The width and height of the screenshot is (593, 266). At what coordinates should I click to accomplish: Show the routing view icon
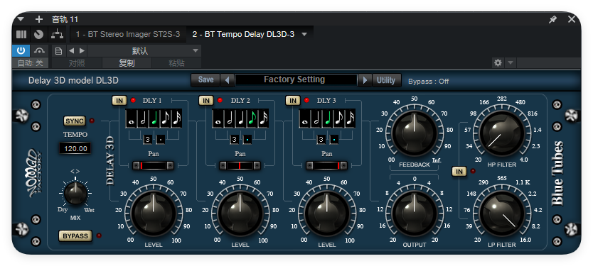click(57, 34)
